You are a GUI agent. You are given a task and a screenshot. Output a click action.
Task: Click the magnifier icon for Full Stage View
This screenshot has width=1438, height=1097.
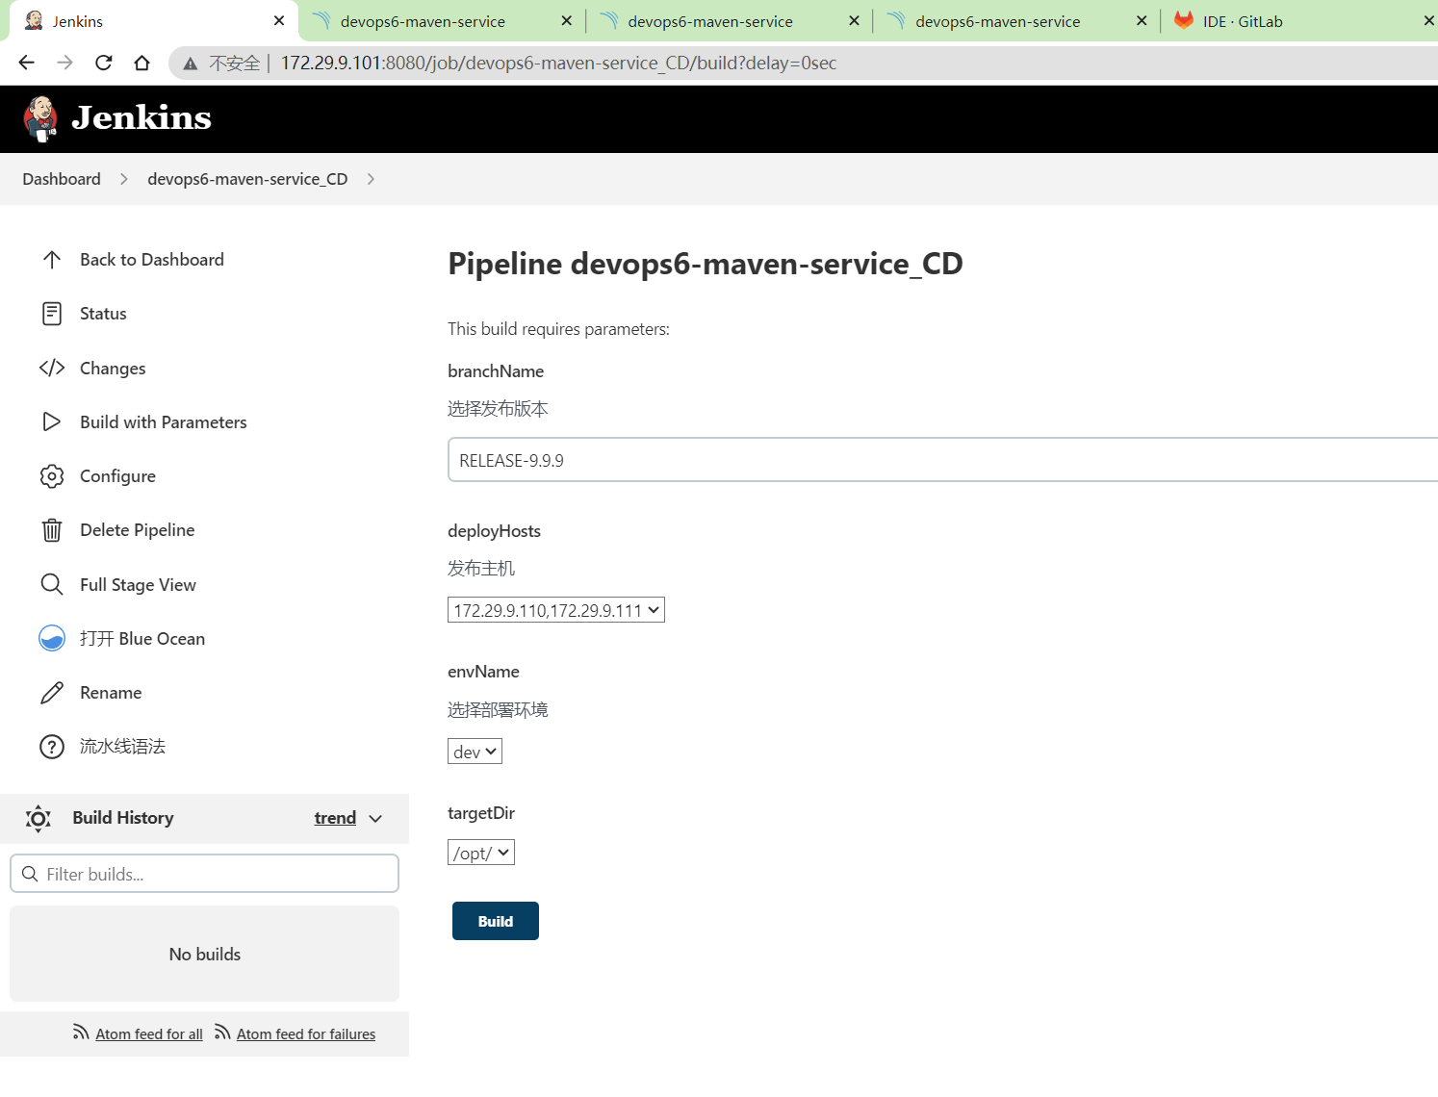pos(52,584)
